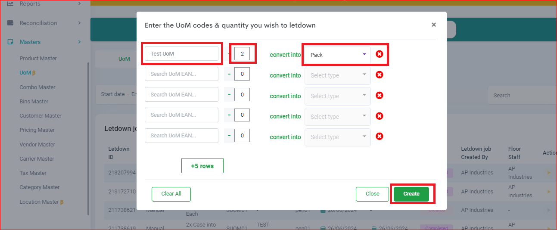Open the last row Select type dropdown
The image size is (557, 230).
click(338, 137)
